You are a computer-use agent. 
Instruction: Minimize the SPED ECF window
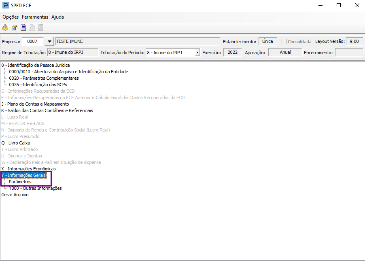pyautogui.click(x=320, y=5)
